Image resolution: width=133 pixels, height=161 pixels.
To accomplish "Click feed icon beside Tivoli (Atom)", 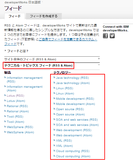I will [5, 122].
